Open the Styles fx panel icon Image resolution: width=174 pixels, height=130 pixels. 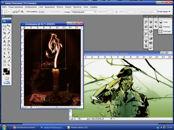151,48
